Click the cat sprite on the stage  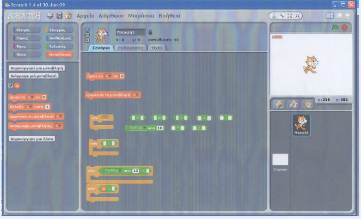[x=311, y=65]
